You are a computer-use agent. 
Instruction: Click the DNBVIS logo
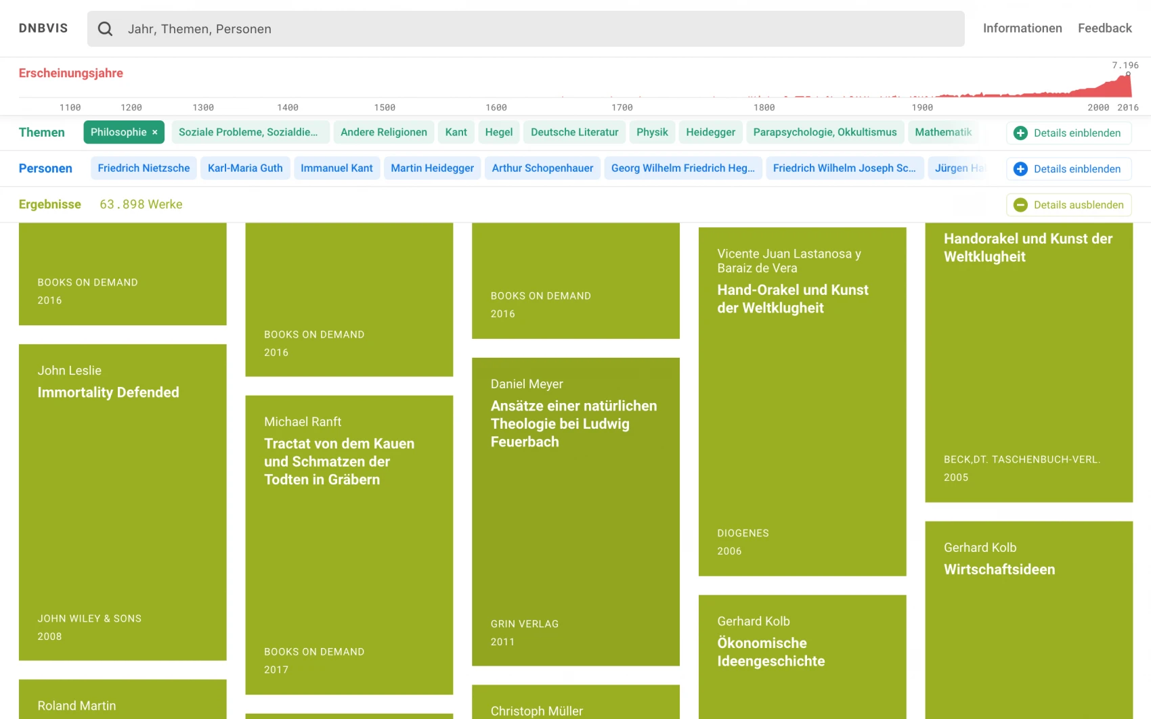43,28
